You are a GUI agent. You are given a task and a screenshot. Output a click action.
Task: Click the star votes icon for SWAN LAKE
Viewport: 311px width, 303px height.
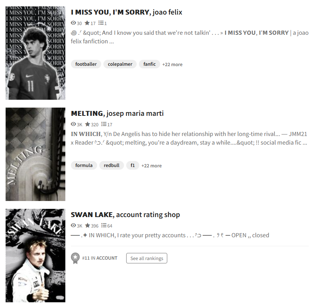click(x=87, y=225)
